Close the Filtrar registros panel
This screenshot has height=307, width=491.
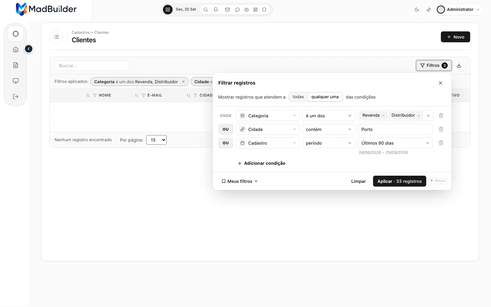[441, 83]
